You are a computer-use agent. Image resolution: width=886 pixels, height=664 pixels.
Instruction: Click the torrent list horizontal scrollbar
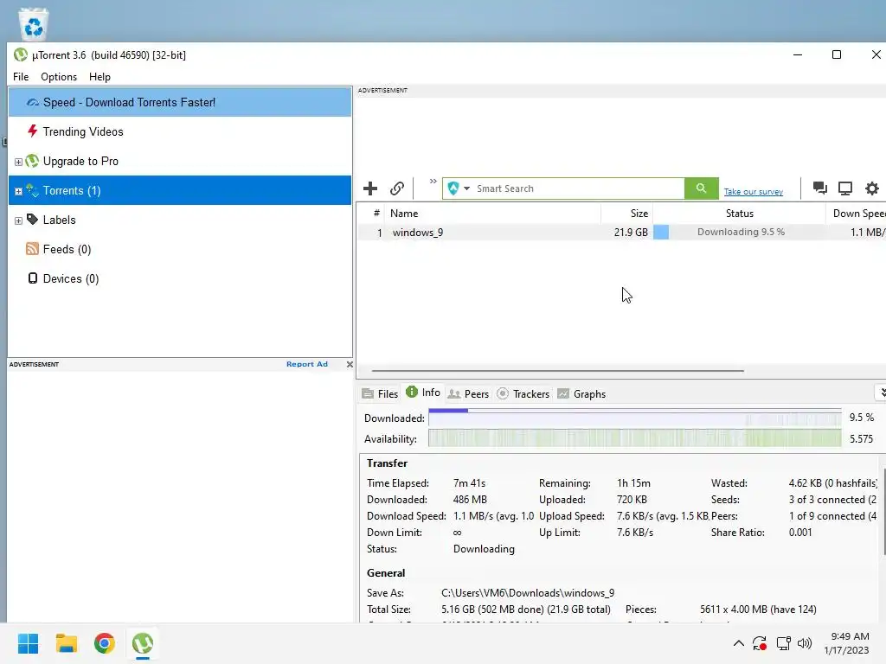coord(558,371)
